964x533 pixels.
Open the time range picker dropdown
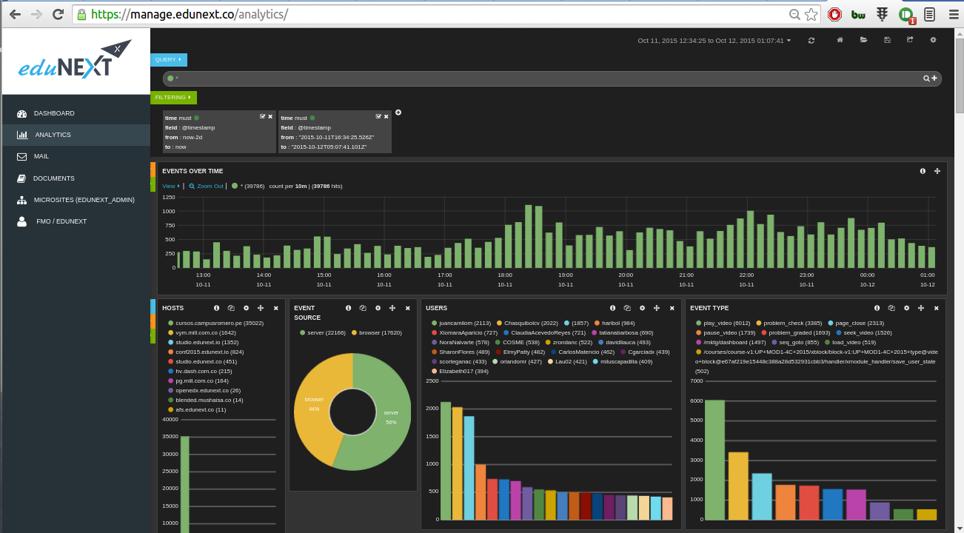pyautogui.click(x=714, y=41)
